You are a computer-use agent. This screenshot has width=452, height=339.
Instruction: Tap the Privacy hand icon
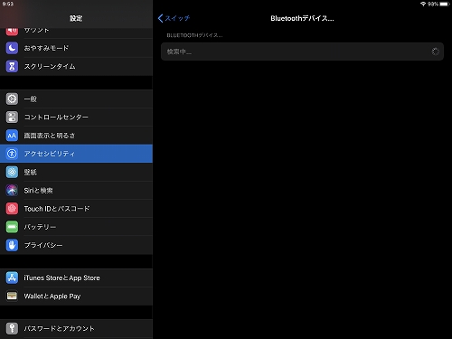[x=12, y=245]
